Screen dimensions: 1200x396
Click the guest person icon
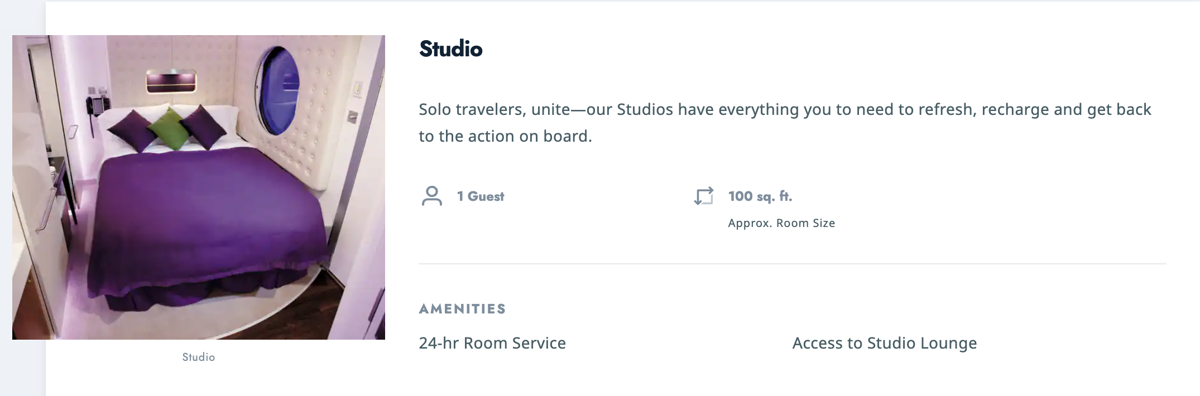431,196
